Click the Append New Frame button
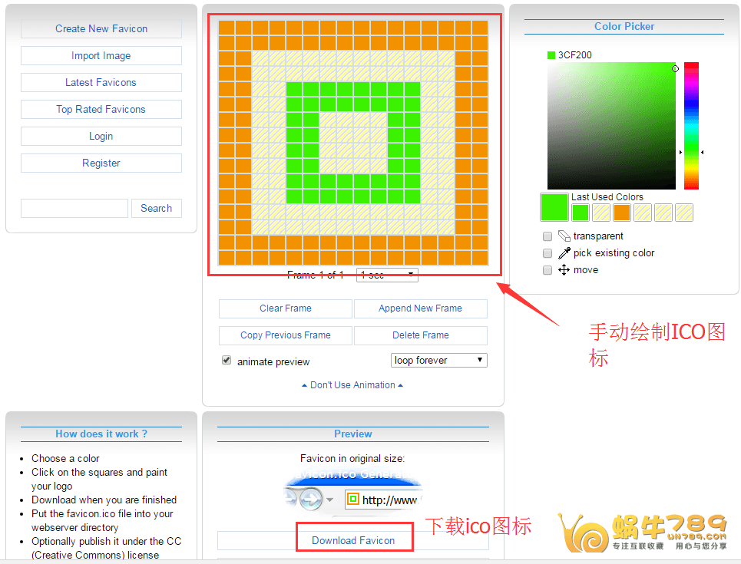741x564 pixels. click(x=420, y=308)
